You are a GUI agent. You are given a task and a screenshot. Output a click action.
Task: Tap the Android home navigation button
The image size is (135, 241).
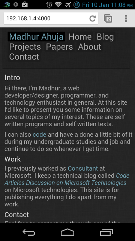67,232
